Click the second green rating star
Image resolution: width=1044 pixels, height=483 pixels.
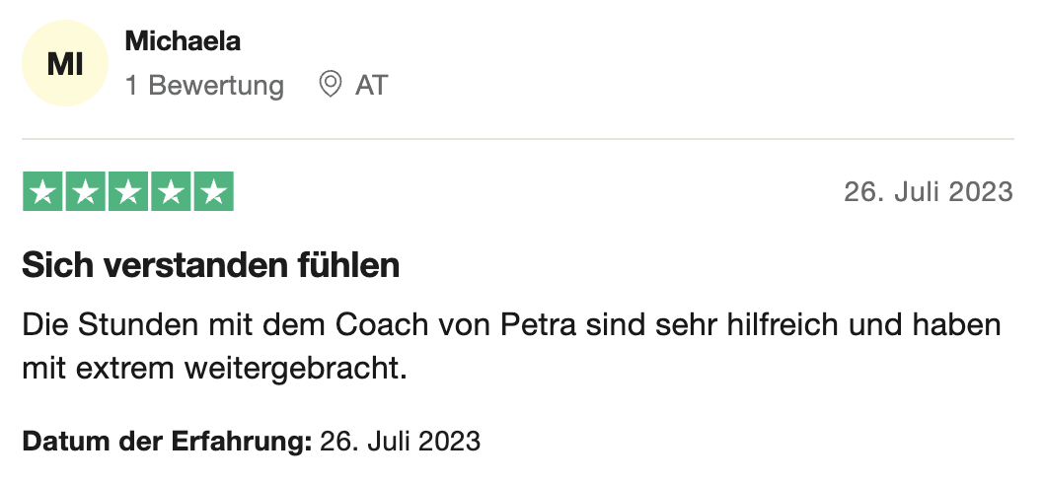click(x=86, y=191)
